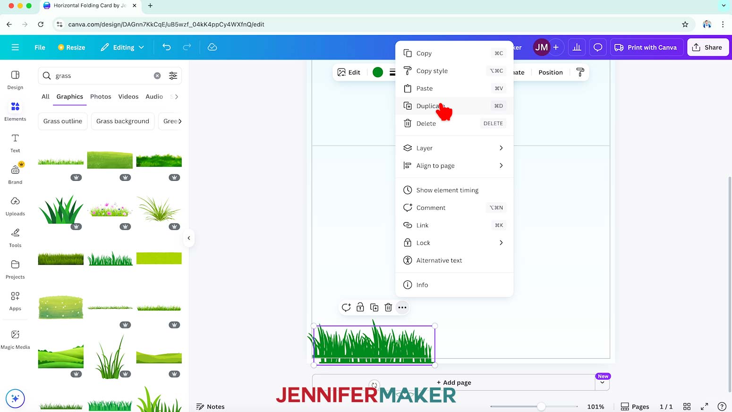Open Magic Media in sidebar

click(x=15, y=339)
